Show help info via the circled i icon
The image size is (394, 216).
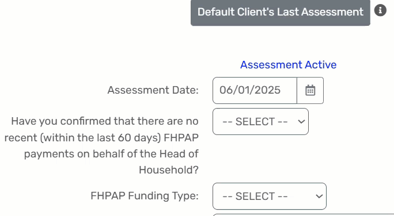pyautogui.click(x=380, y=10)
